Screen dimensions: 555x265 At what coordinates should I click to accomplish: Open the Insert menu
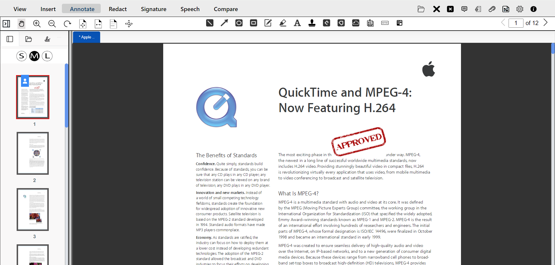48,9
